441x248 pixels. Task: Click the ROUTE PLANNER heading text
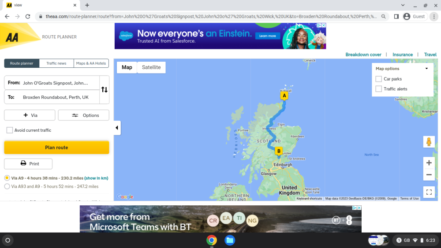tap(60, 37)
